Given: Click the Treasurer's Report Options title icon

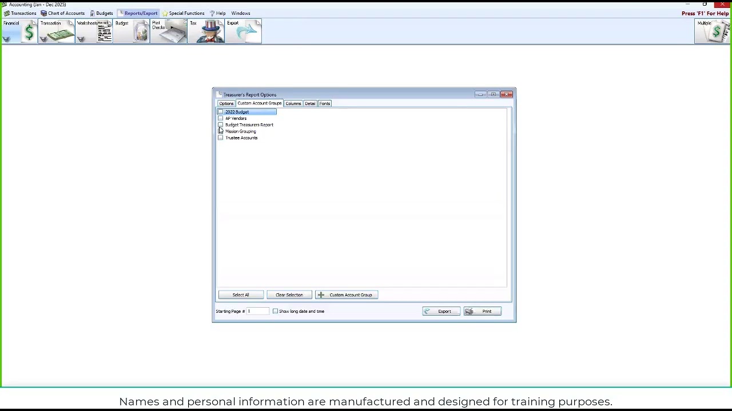Looking at the screenshot, I should tap(220, 95).
